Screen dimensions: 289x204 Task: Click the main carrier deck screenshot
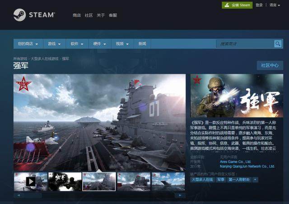(x=99, y=122)
